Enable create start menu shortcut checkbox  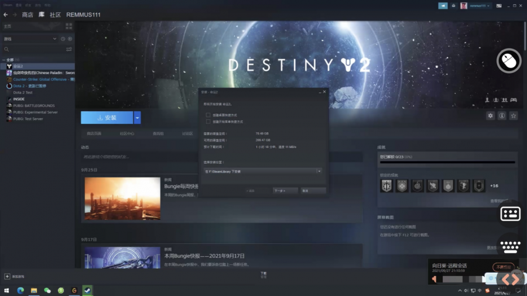click(x=208, y=122)
